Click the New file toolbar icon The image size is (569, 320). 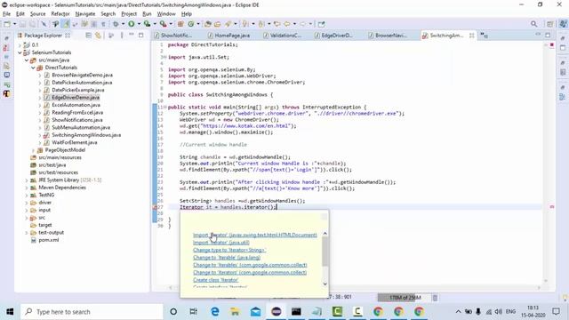(x=7, y=24)
